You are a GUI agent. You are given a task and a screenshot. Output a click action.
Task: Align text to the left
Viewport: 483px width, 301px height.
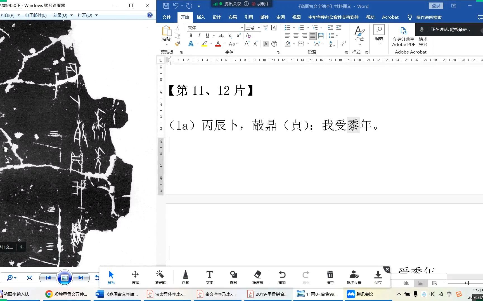click(x=287, y=36)
